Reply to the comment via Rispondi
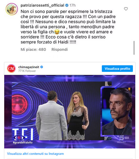The height and width of the screenshot is (159, 139). point(59,49)
